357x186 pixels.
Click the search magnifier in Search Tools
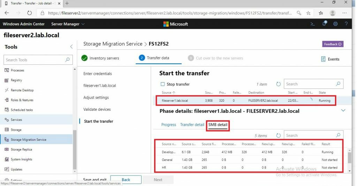point(67,60)
